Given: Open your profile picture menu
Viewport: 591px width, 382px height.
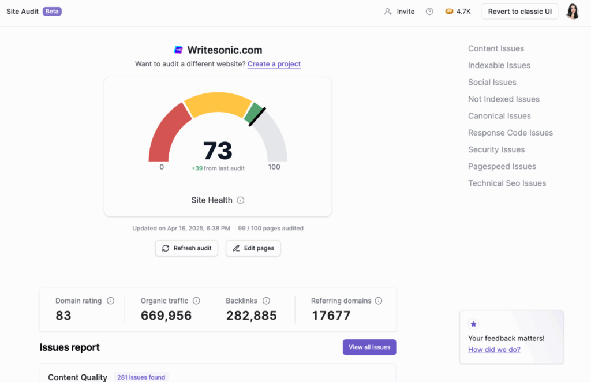Looking at the screenshot, I should (572, 11).
